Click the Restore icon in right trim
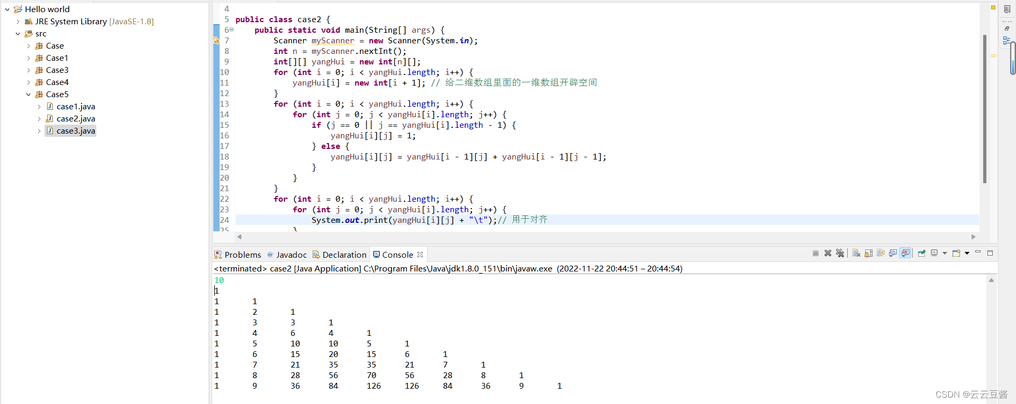The width and height of the screenshot is (1016, 404). click(x=1007, y=29)
